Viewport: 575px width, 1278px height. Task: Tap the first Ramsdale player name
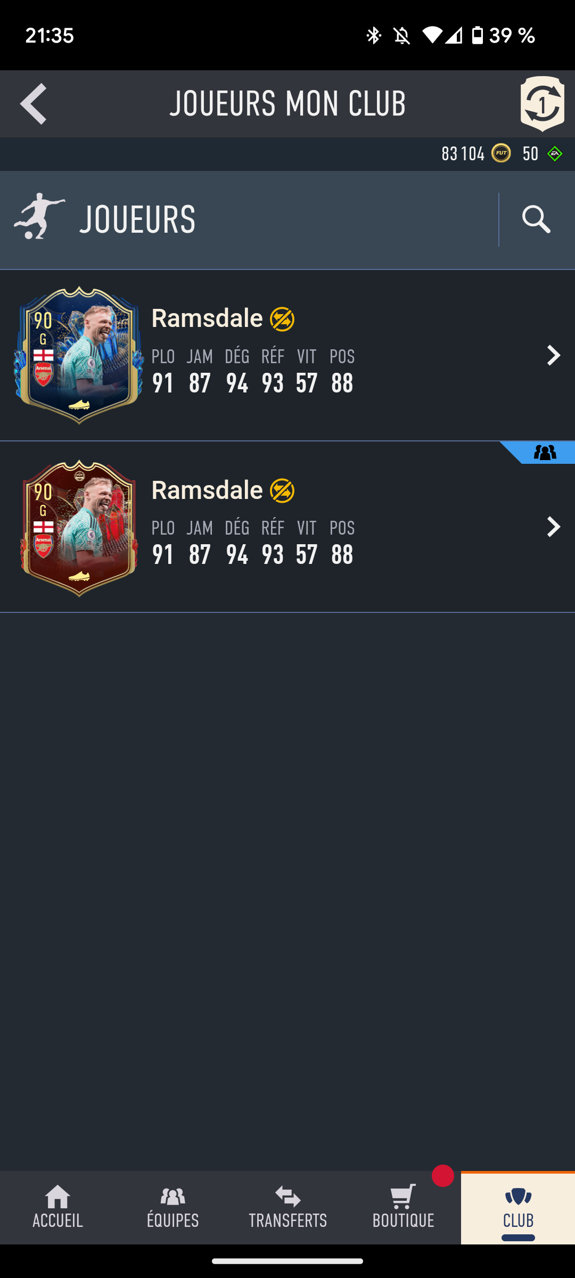point(207,318)
